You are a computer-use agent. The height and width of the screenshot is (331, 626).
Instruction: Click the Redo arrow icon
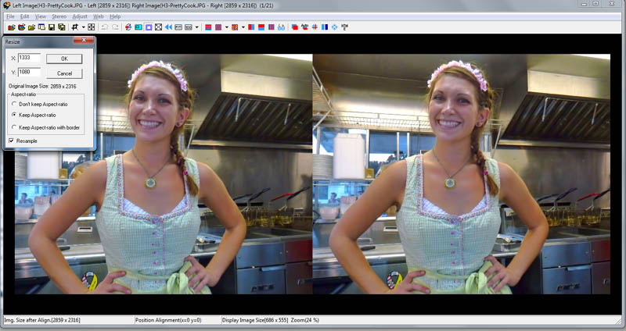coord(115,27)
